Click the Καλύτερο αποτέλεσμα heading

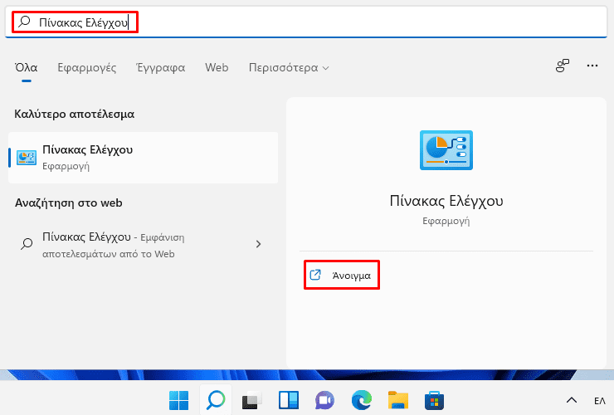[x=75, y=114]
